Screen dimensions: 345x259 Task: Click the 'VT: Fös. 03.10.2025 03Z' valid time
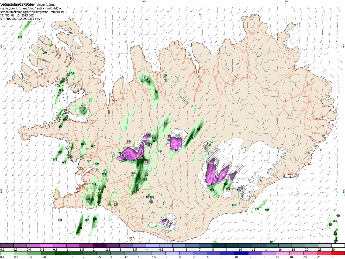(16, 19)
